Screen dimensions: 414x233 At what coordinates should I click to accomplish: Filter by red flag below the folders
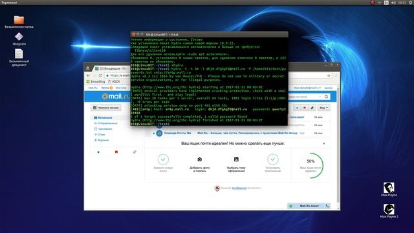coord(116,152)
